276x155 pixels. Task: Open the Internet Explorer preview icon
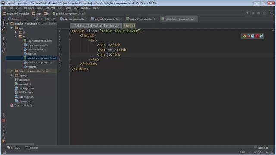[262, 36]
